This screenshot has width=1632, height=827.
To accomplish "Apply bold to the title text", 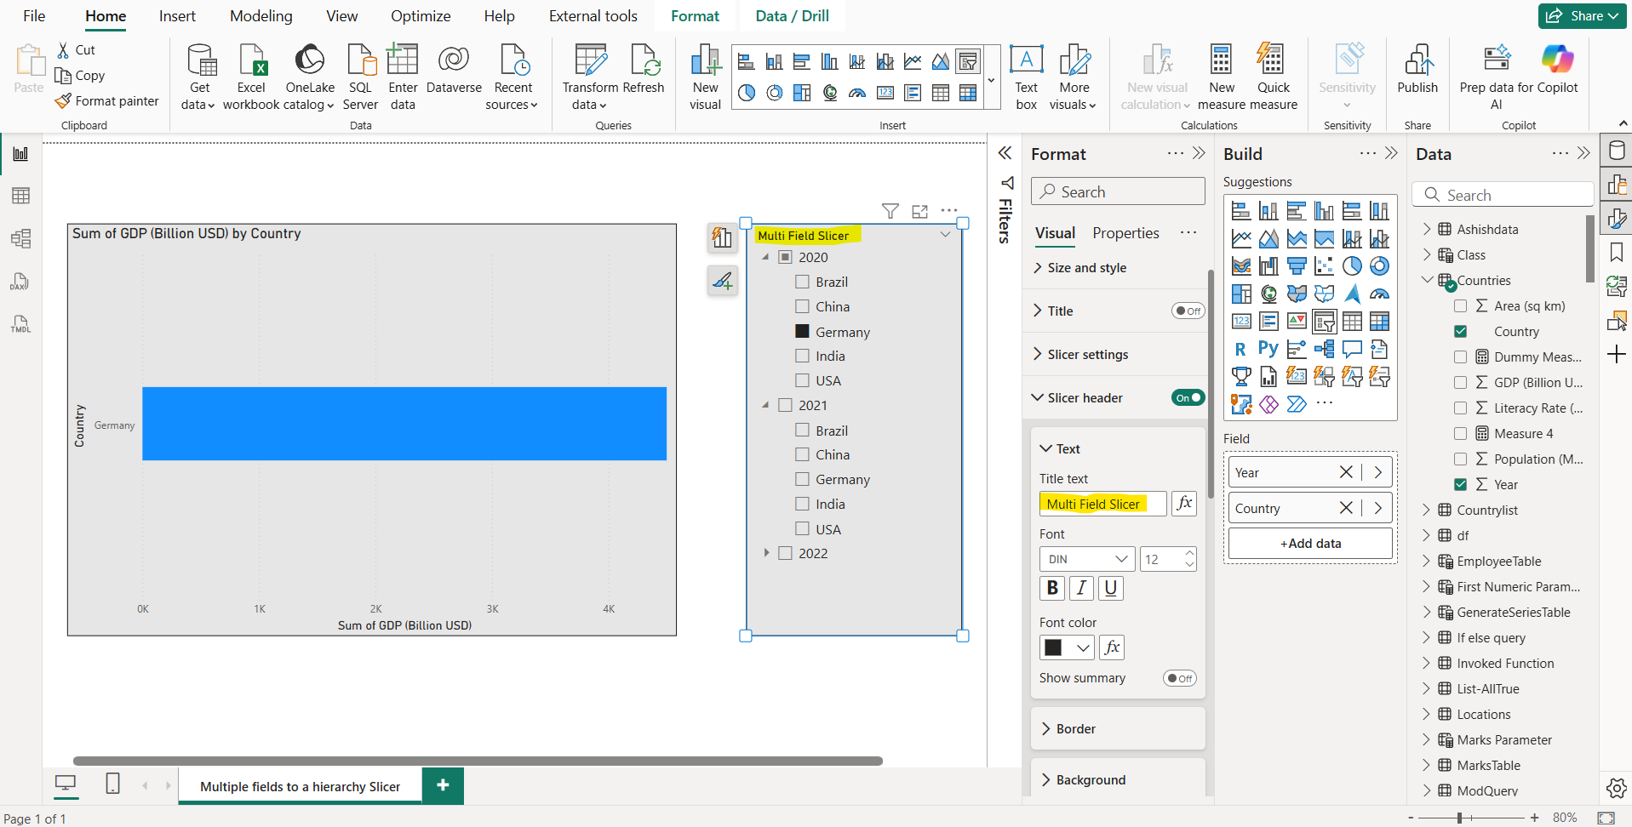I will pos(1052,588).
